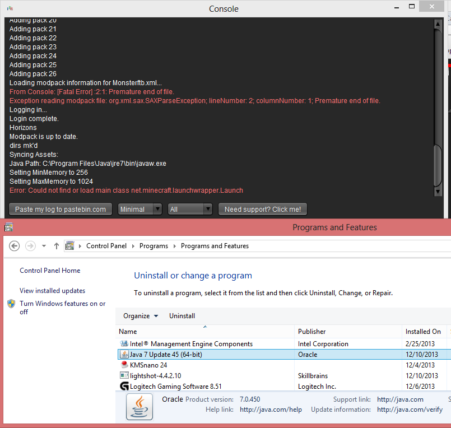The height and width of the screenshot is (428, 451).
Task: Expand the Programs breadcrumb chevron
Action: pos(175,246)
